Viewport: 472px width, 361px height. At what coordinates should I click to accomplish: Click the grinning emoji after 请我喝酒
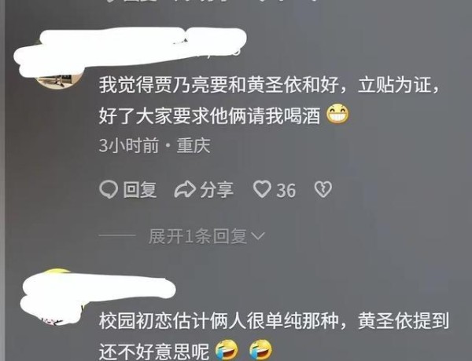point(338,114)
